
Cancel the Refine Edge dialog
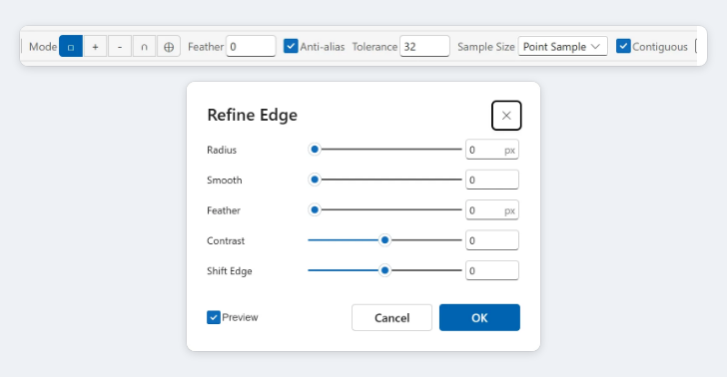click(391, 318)
